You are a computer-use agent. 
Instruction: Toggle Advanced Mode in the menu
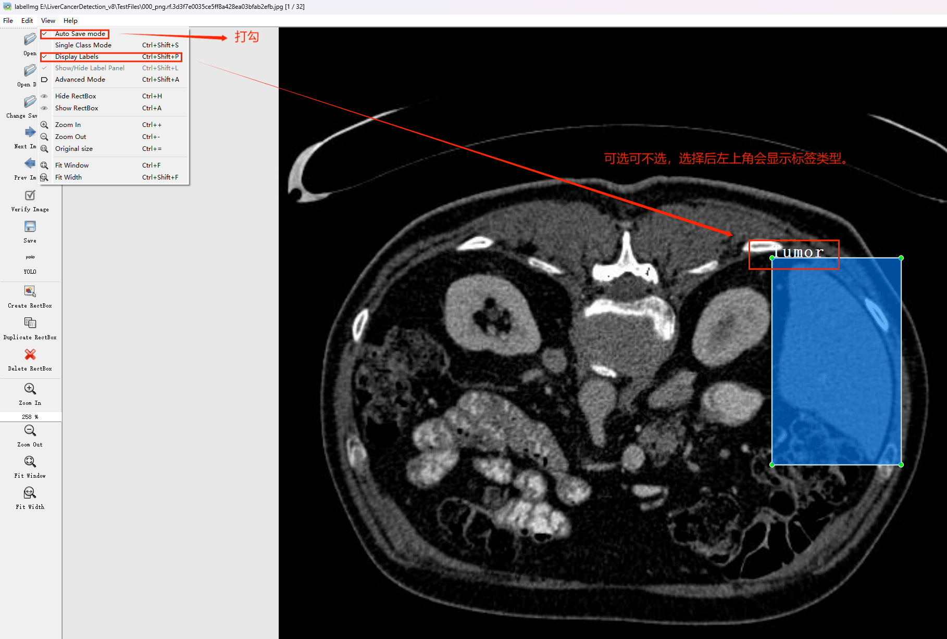coord(80,80)
